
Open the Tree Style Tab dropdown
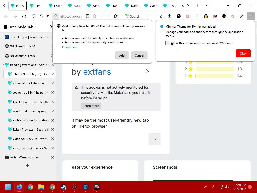click(36, 27)
